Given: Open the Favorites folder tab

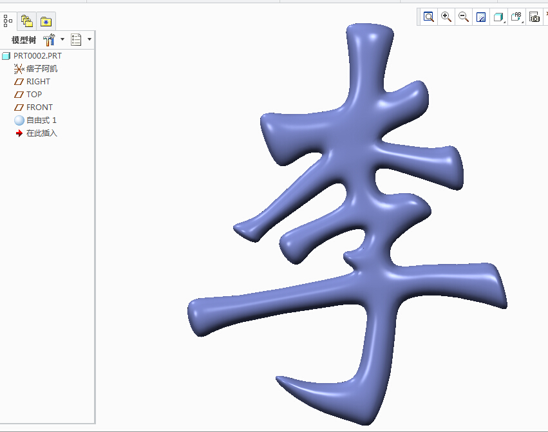Looking at the screenshot, I should click(46, 21).
